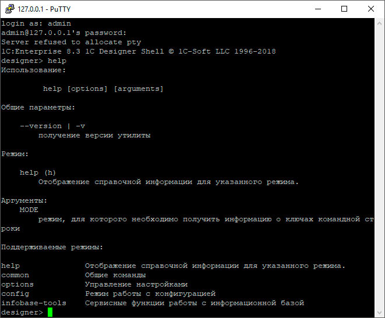
Task: Click the 'Общие команды' description
Action: [115, 275]
